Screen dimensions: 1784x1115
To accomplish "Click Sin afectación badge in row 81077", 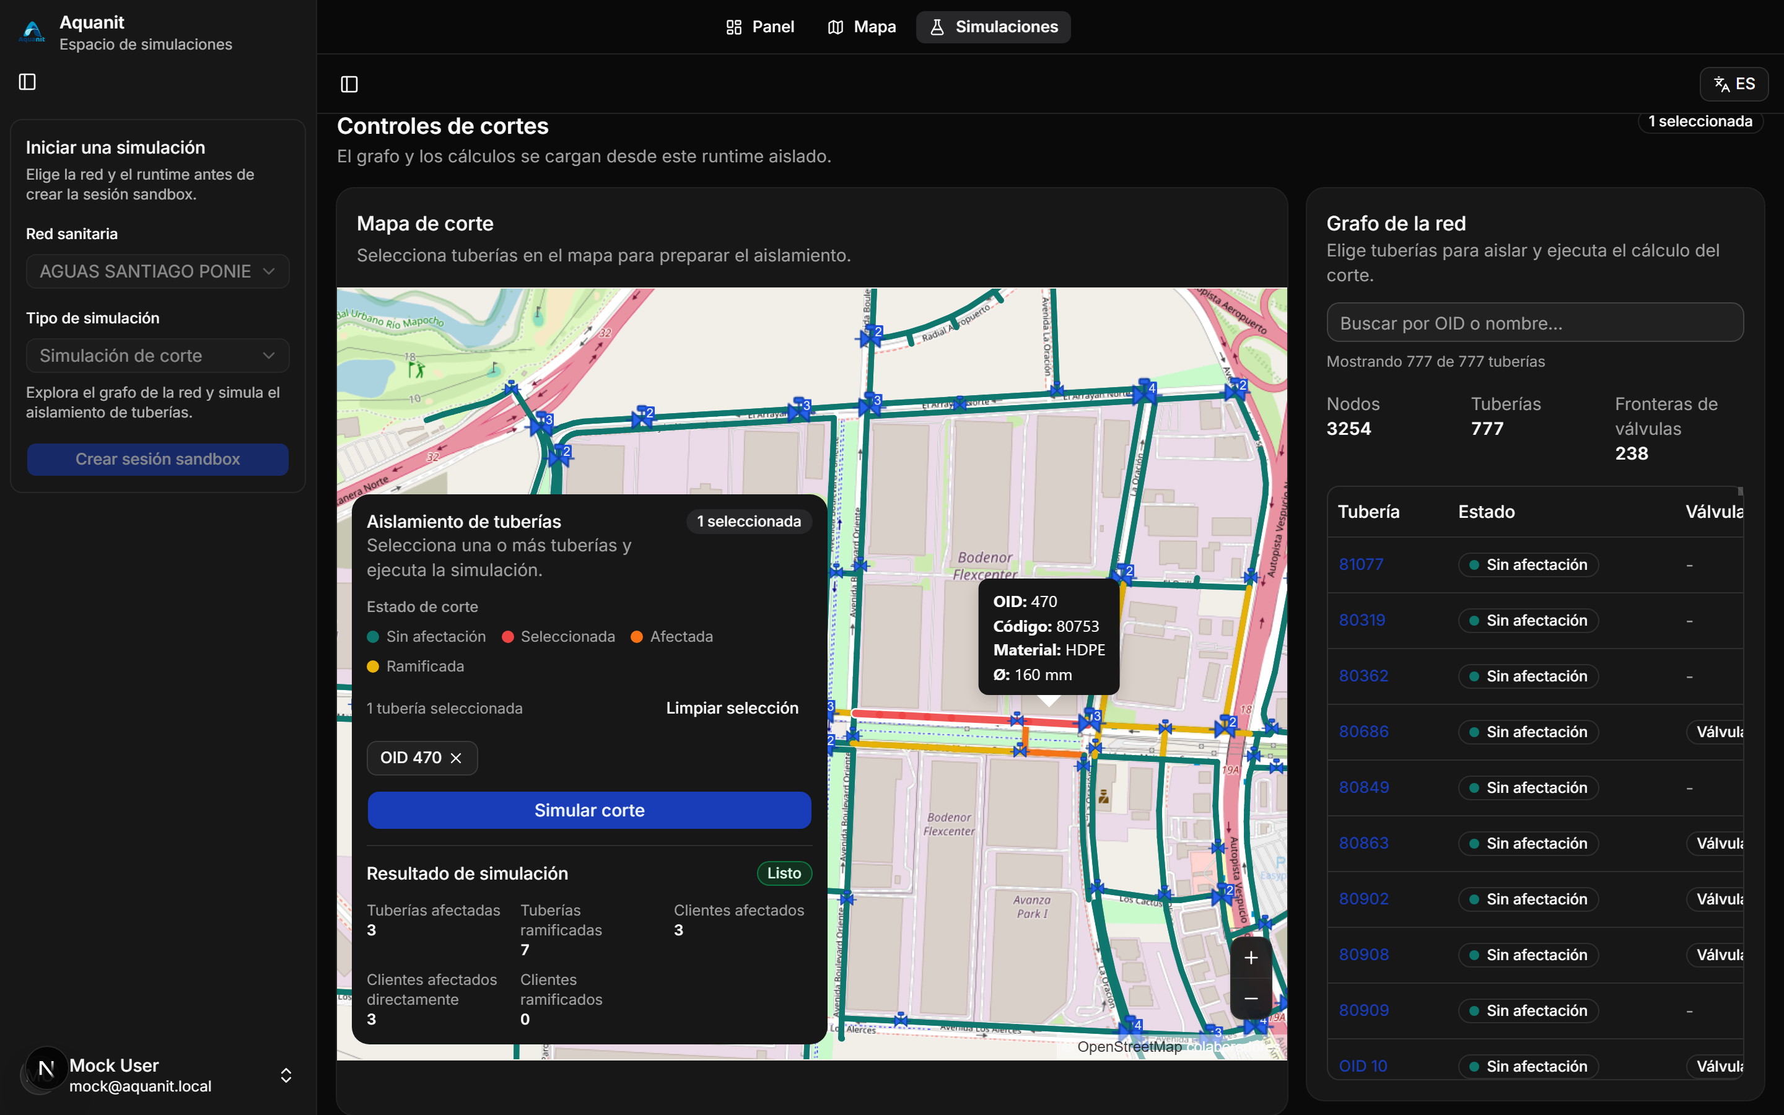I will click(x=1528, y=565).
